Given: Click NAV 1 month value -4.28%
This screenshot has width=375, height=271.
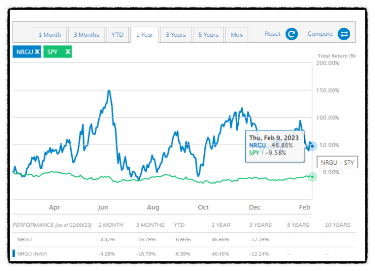Looking at the screenshot, I should (x=106, y=254).
